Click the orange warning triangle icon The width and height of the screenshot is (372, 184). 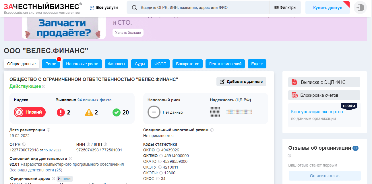coord(89,112)
